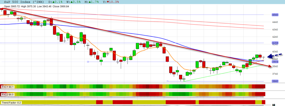The width and height of the screenshot is (285, 106).
Task: Click the monthly change M: 1.7% indicator
Action: tap(92, 2)
